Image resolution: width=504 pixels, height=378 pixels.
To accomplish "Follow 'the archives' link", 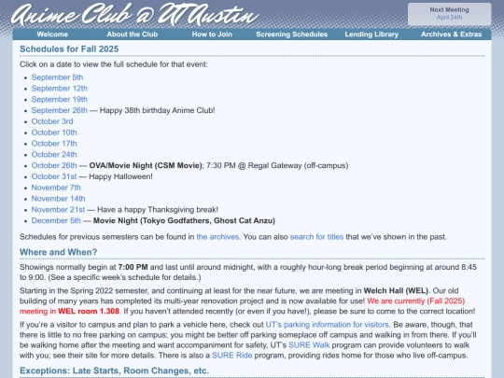I will pos(217,237).
